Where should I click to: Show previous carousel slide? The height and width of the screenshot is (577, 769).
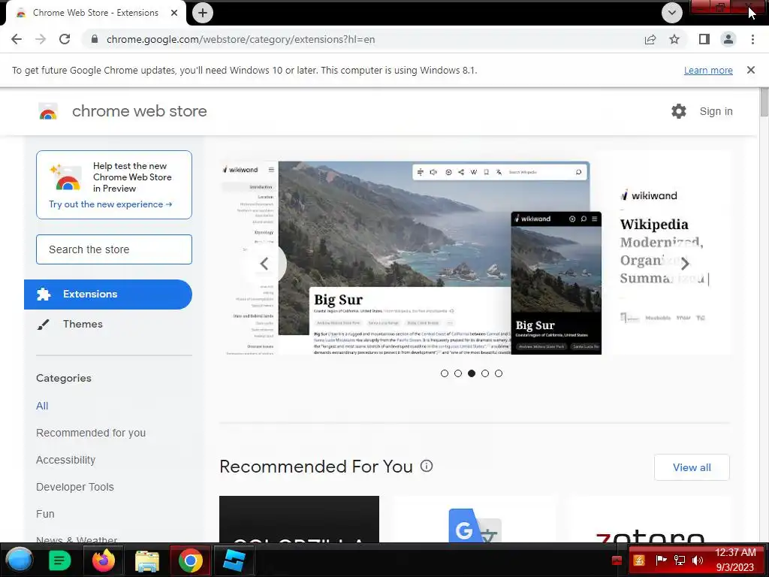265,264
